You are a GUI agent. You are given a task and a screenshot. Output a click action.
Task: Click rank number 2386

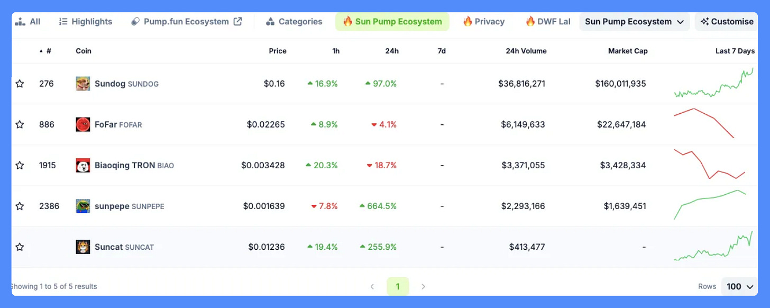[49, 206]
